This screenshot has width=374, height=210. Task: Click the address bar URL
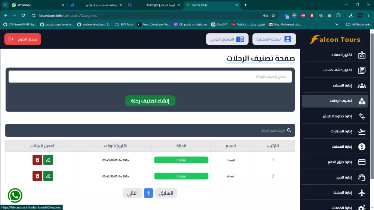[68, 15]
